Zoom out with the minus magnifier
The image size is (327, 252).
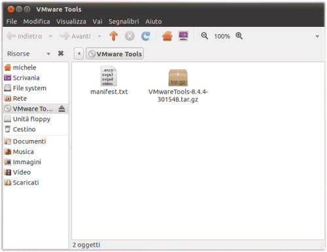pos(204,36)
